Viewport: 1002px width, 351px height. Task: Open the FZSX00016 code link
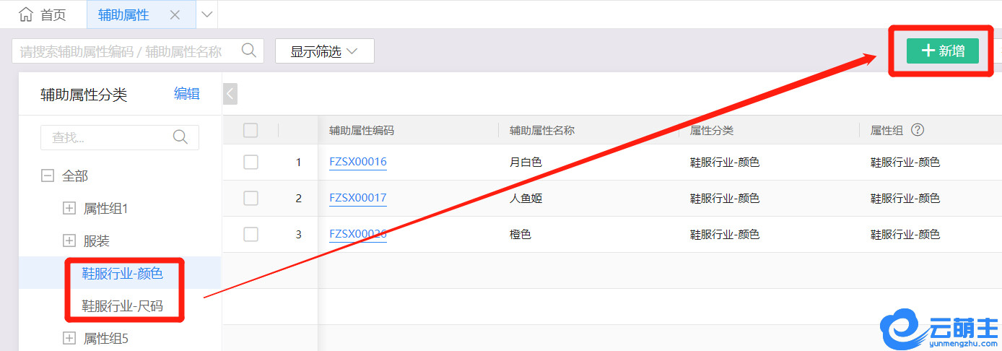(357, 162)
